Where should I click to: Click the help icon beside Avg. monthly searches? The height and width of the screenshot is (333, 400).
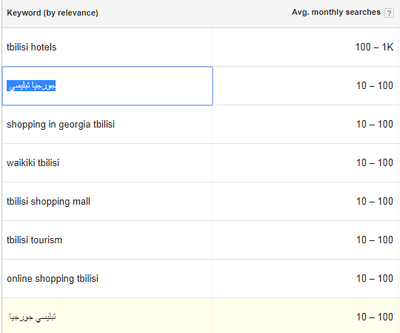(389, 13)
